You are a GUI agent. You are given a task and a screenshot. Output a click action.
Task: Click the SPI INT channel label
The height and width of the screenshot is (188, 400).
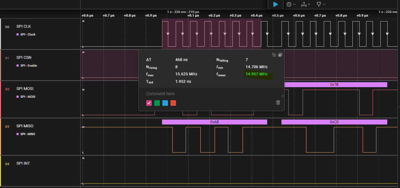23,163
